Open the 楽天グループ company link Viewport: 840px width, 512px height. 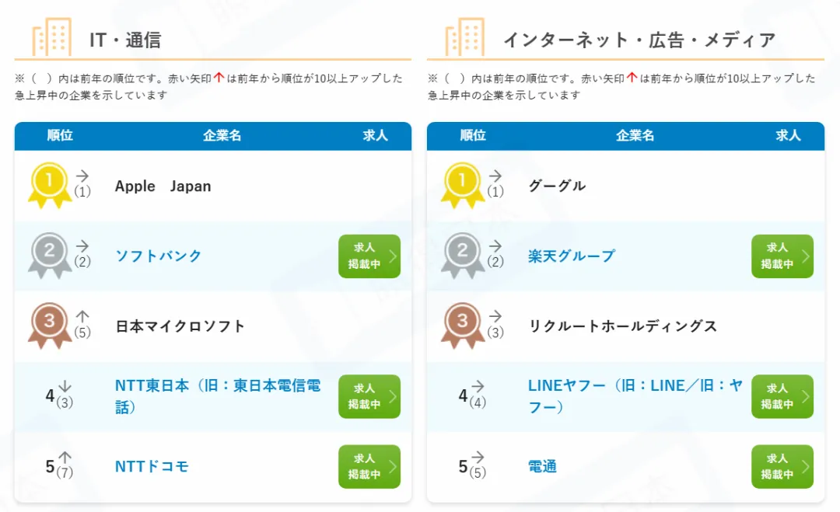coord(572,256)
